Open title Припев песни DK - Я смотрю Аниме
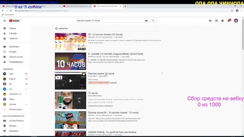The image size is (244, 137). tap(113, 113)
